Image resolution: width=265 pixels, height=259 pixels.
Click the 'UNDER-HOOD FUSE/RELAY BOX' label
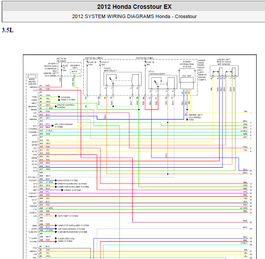coord(202,70)
